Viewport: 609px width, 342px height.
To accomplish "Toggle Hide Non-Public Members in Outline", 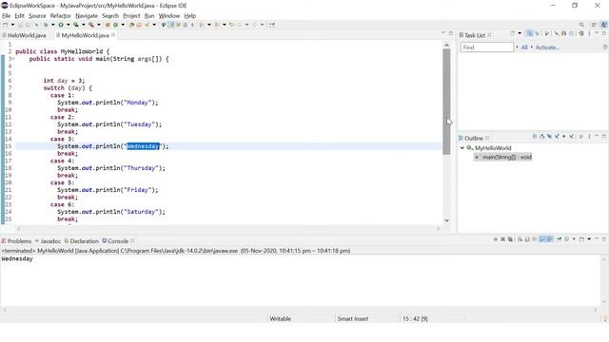I will point(564,137).
